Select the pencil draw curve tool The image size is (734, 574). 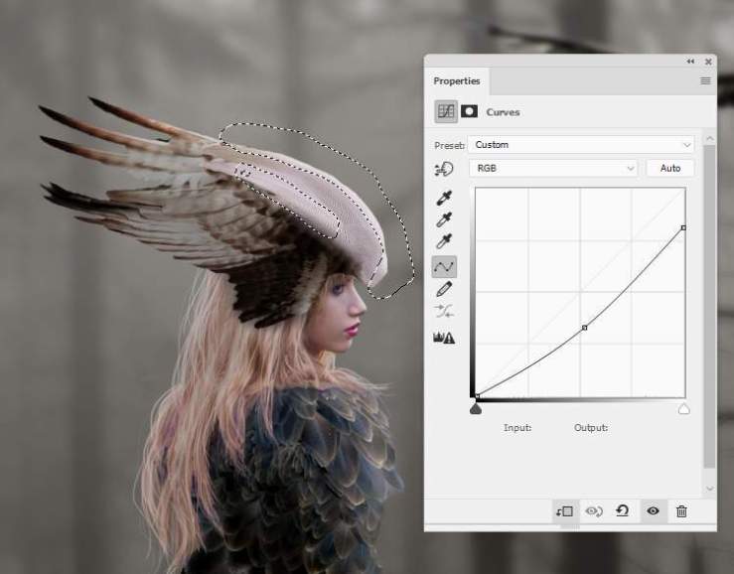(x=444, y=289)
